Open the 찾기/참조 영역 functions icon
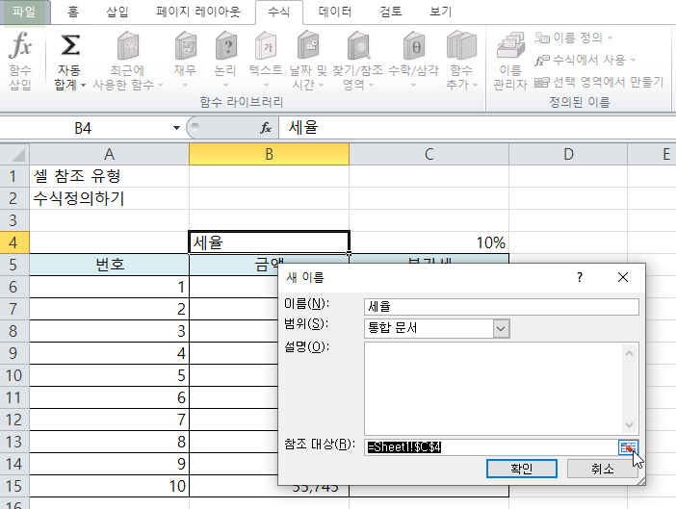 (358, 45)
